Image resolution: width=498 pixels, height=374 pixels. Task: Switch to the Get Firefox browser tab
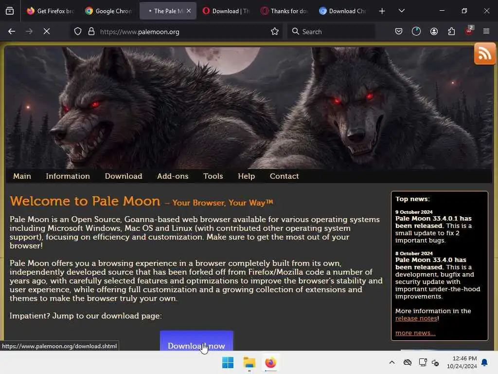[50, 11]
